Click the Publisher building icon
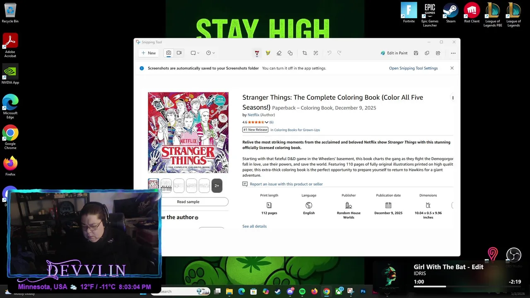530x298 pixels. click(x=349, y=205)
